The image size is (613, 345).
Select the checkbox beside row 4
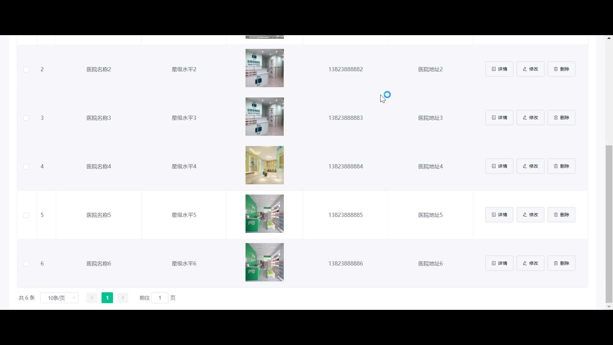[26, 167]
